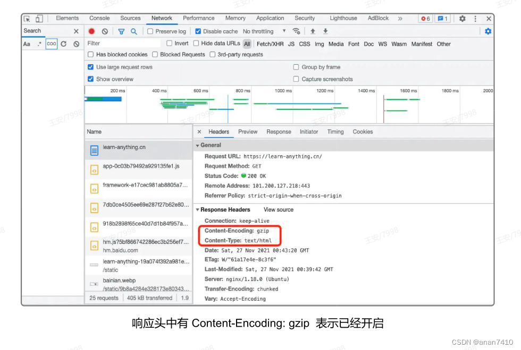Uncheck Show overview checkbox
The image size is (521, 350).
click(x=91, y=79)
